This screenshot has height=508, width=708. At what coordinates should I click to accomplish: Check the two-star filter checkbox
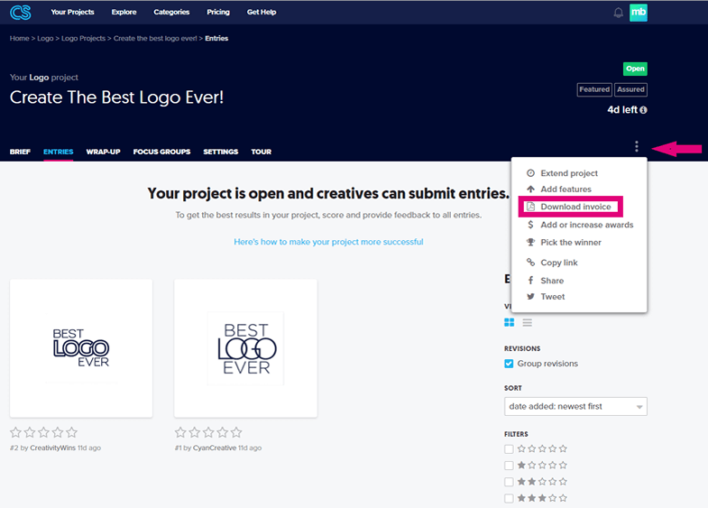(509, 481)
